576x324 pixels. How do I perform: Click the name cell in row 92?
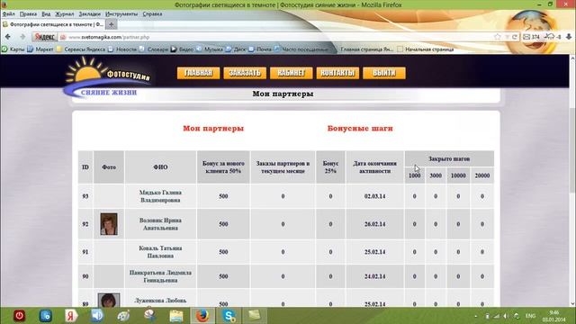(160, 224)
